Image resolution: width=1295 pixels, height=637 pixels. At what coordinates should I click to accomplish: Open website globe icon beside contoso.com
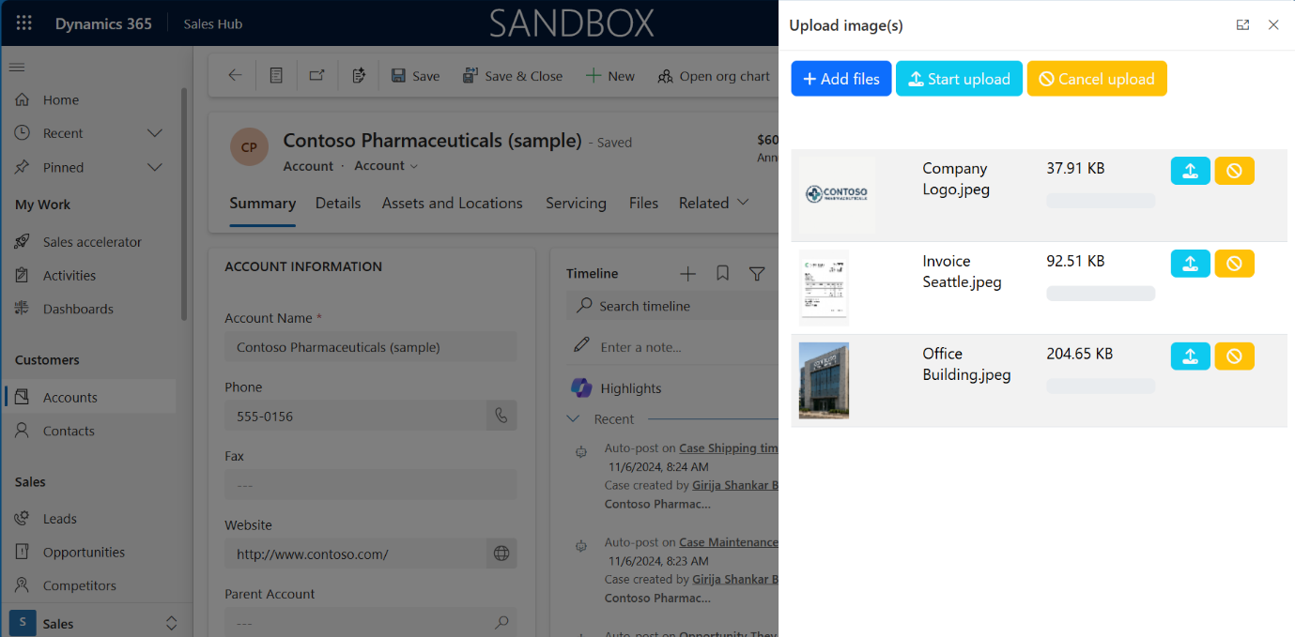[501, 554]
